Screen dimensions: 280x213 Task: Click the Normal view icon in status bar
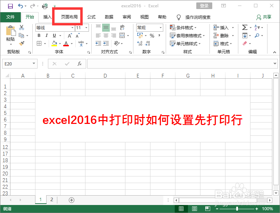(x=181, y=208)
